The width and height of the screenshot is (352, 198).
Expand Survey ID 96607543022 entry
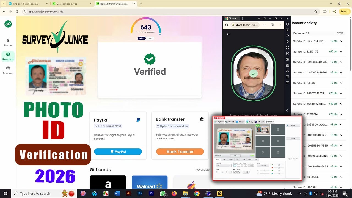coord(341,93)
